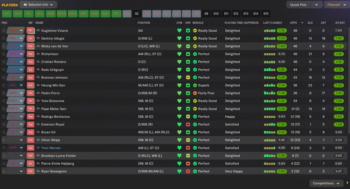The height and width of the screenshot is (189, 350).
Task: Click the Quick Pick button
Action: tap(298, 5)
